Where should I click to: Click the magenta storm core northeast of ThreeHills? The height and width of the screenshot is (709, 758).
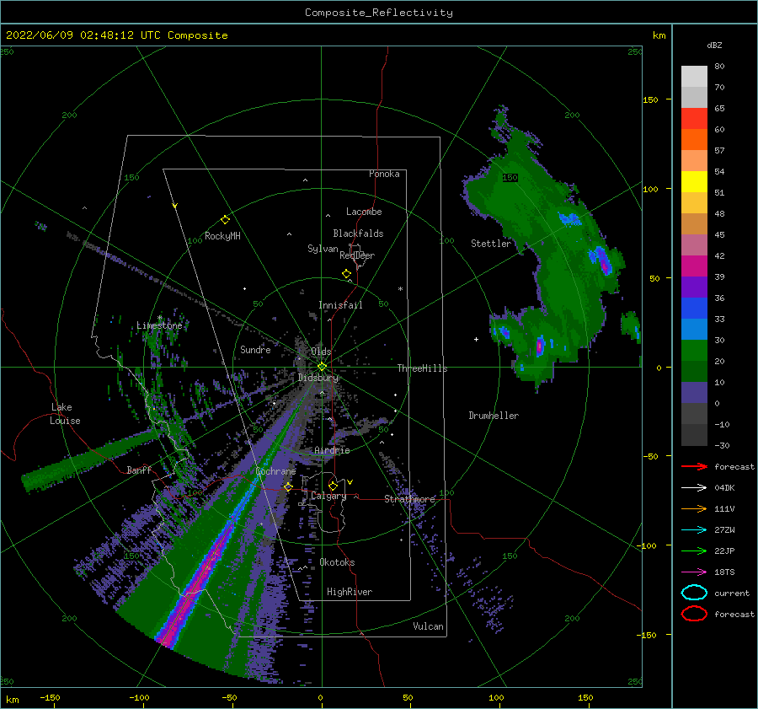(540, 346)
